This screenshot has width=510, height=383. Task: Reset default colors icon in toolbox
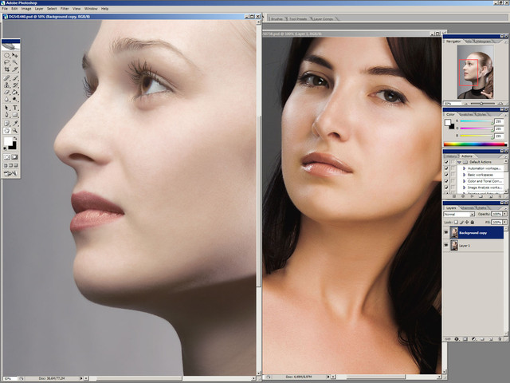5,148
